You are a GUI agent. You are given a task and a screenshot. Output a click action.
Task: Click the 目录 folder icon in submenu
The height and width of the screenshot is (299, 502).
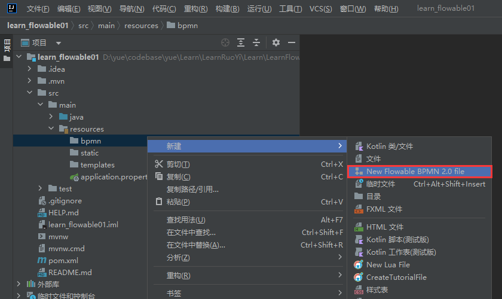click(x=359, y=196)
